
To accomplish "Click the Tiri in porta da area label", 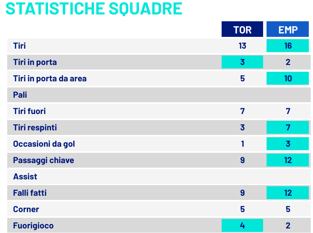I will [x=50, y=79].
